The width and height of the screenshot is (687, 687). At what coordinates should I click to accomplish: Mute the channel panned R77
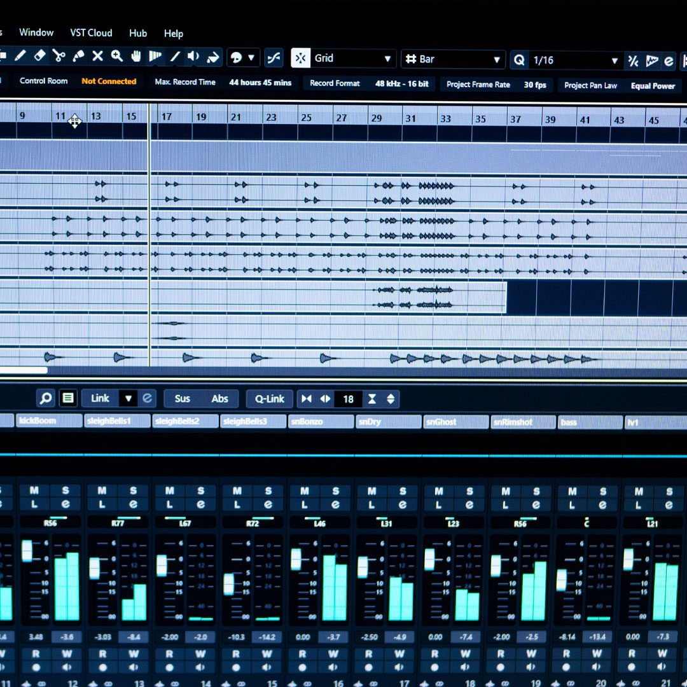(102, 490)
